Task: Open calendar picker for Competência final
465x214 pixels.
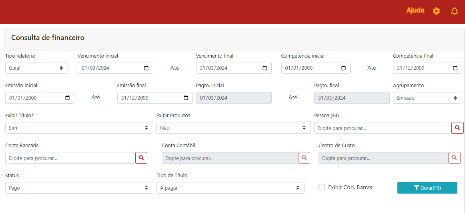Action: (x=455, y=68)
